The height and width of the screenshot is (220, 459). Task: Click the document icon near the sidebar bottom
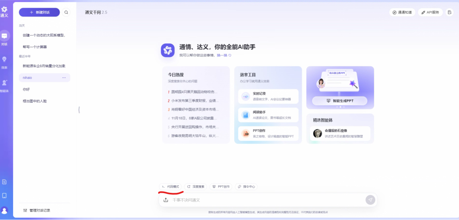[4, 182]
